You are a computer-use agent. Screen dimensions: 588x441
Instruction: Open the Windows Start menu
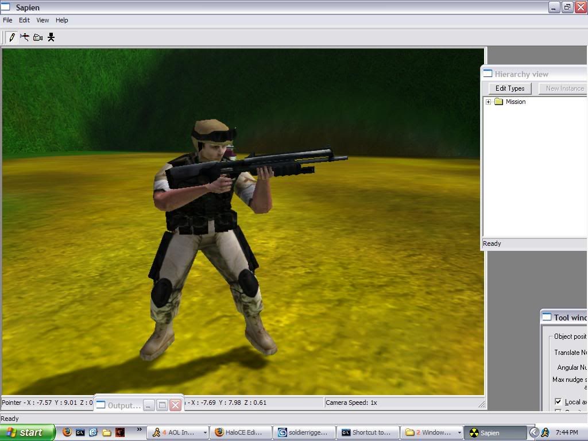tap(27, 432)
